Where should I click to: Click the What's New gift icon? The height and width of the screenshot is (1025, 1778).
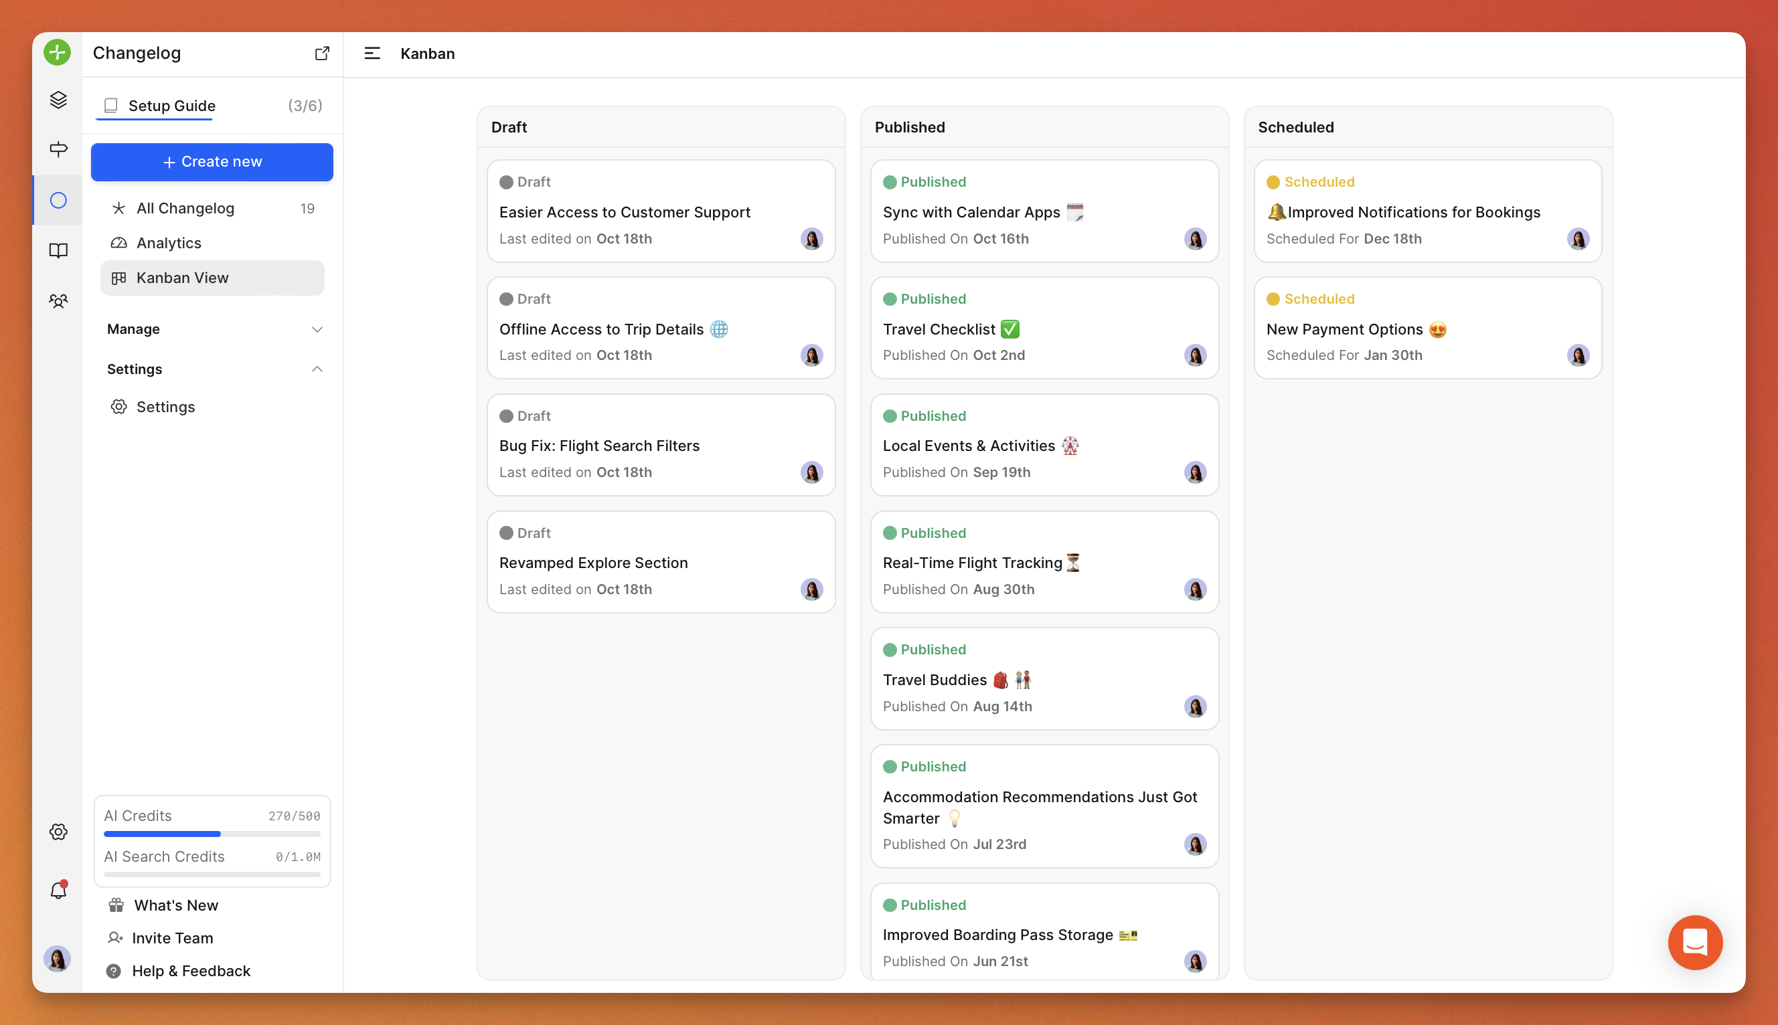tap(116, 905)
